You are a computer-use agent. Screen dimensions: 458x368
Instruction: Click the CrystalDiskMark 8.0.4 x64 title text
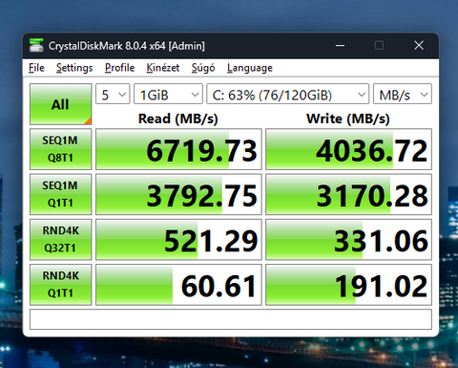point(127,46)
